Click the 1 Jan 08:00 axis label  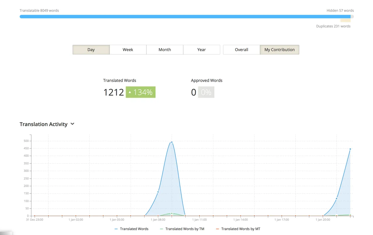coord(158,220)
